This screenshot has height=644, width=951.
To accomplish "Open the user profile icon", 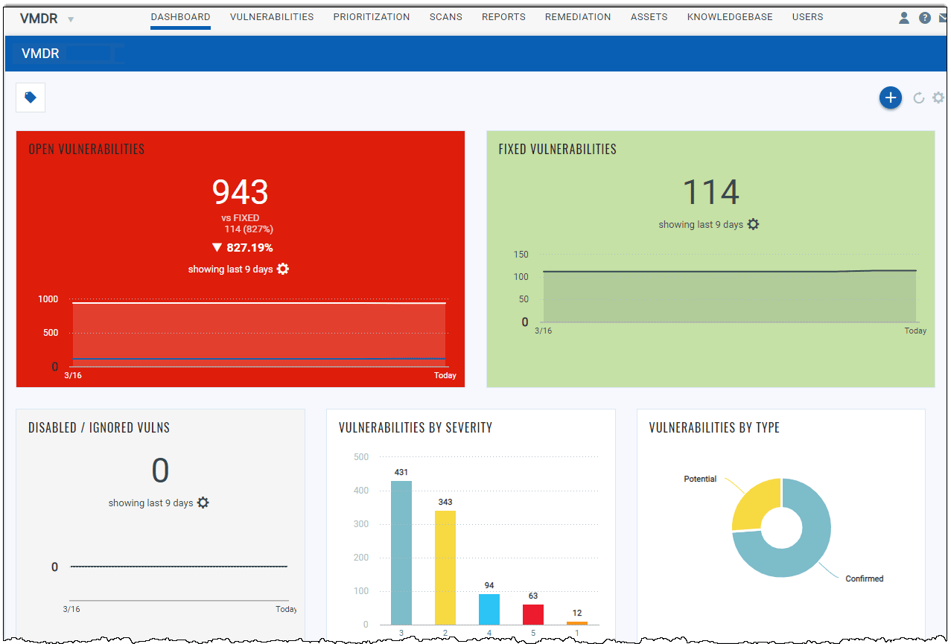I will [x=903, y=17].
